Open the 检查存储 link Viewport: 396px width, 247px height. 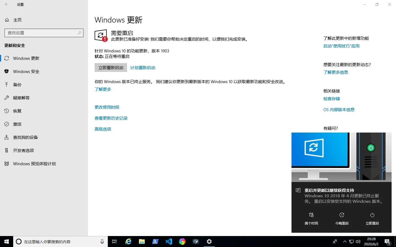tap(332, 99)
